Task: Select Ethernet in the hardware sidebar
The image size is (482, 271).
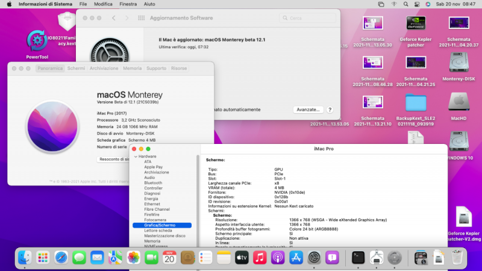Action: tap(152, 204)
